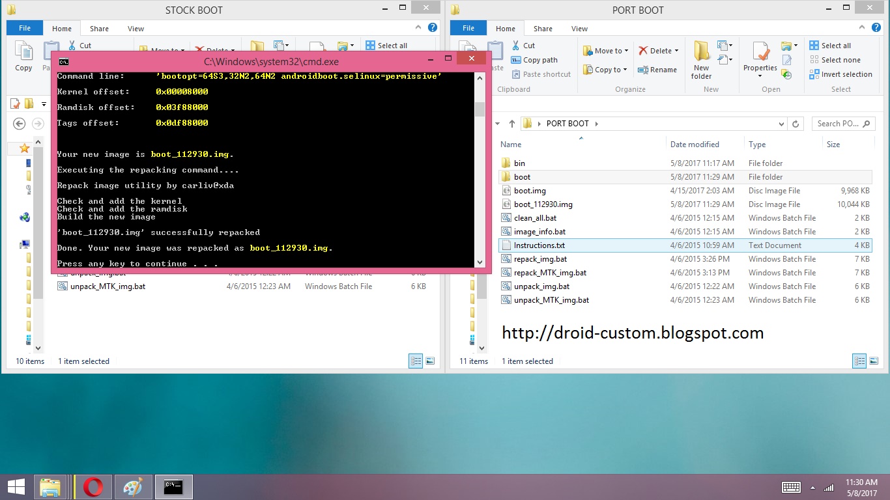Open the Share tab in STOCK BOOT
The image size is (890, 500).
click(99, 29)
